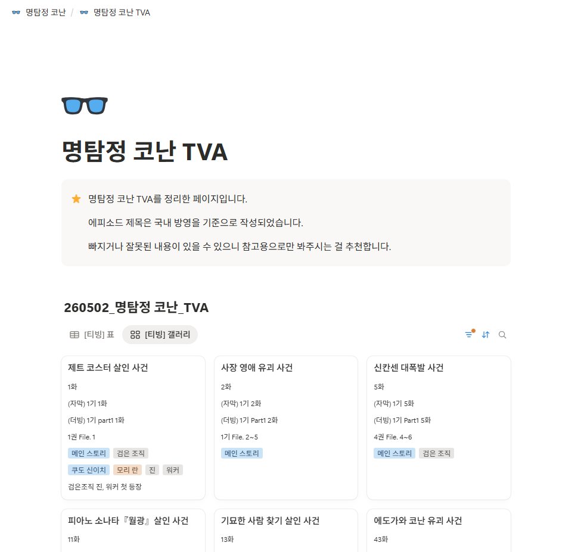Click callout line 에피소드 제목은 국내 방영을 기준으로
Image resolution: width=581 pixels, height=552 pixels.
tap(195, 223)
